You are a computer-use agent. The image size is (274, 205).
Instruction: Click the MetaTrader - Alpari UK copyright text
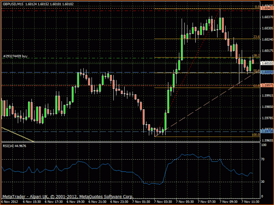click(68, 197)
